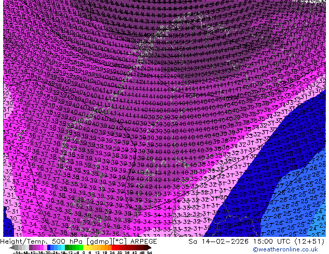
Task: Click the '15:00 UTC' time text
Action: pyautogui.click(x=272, y=242)
